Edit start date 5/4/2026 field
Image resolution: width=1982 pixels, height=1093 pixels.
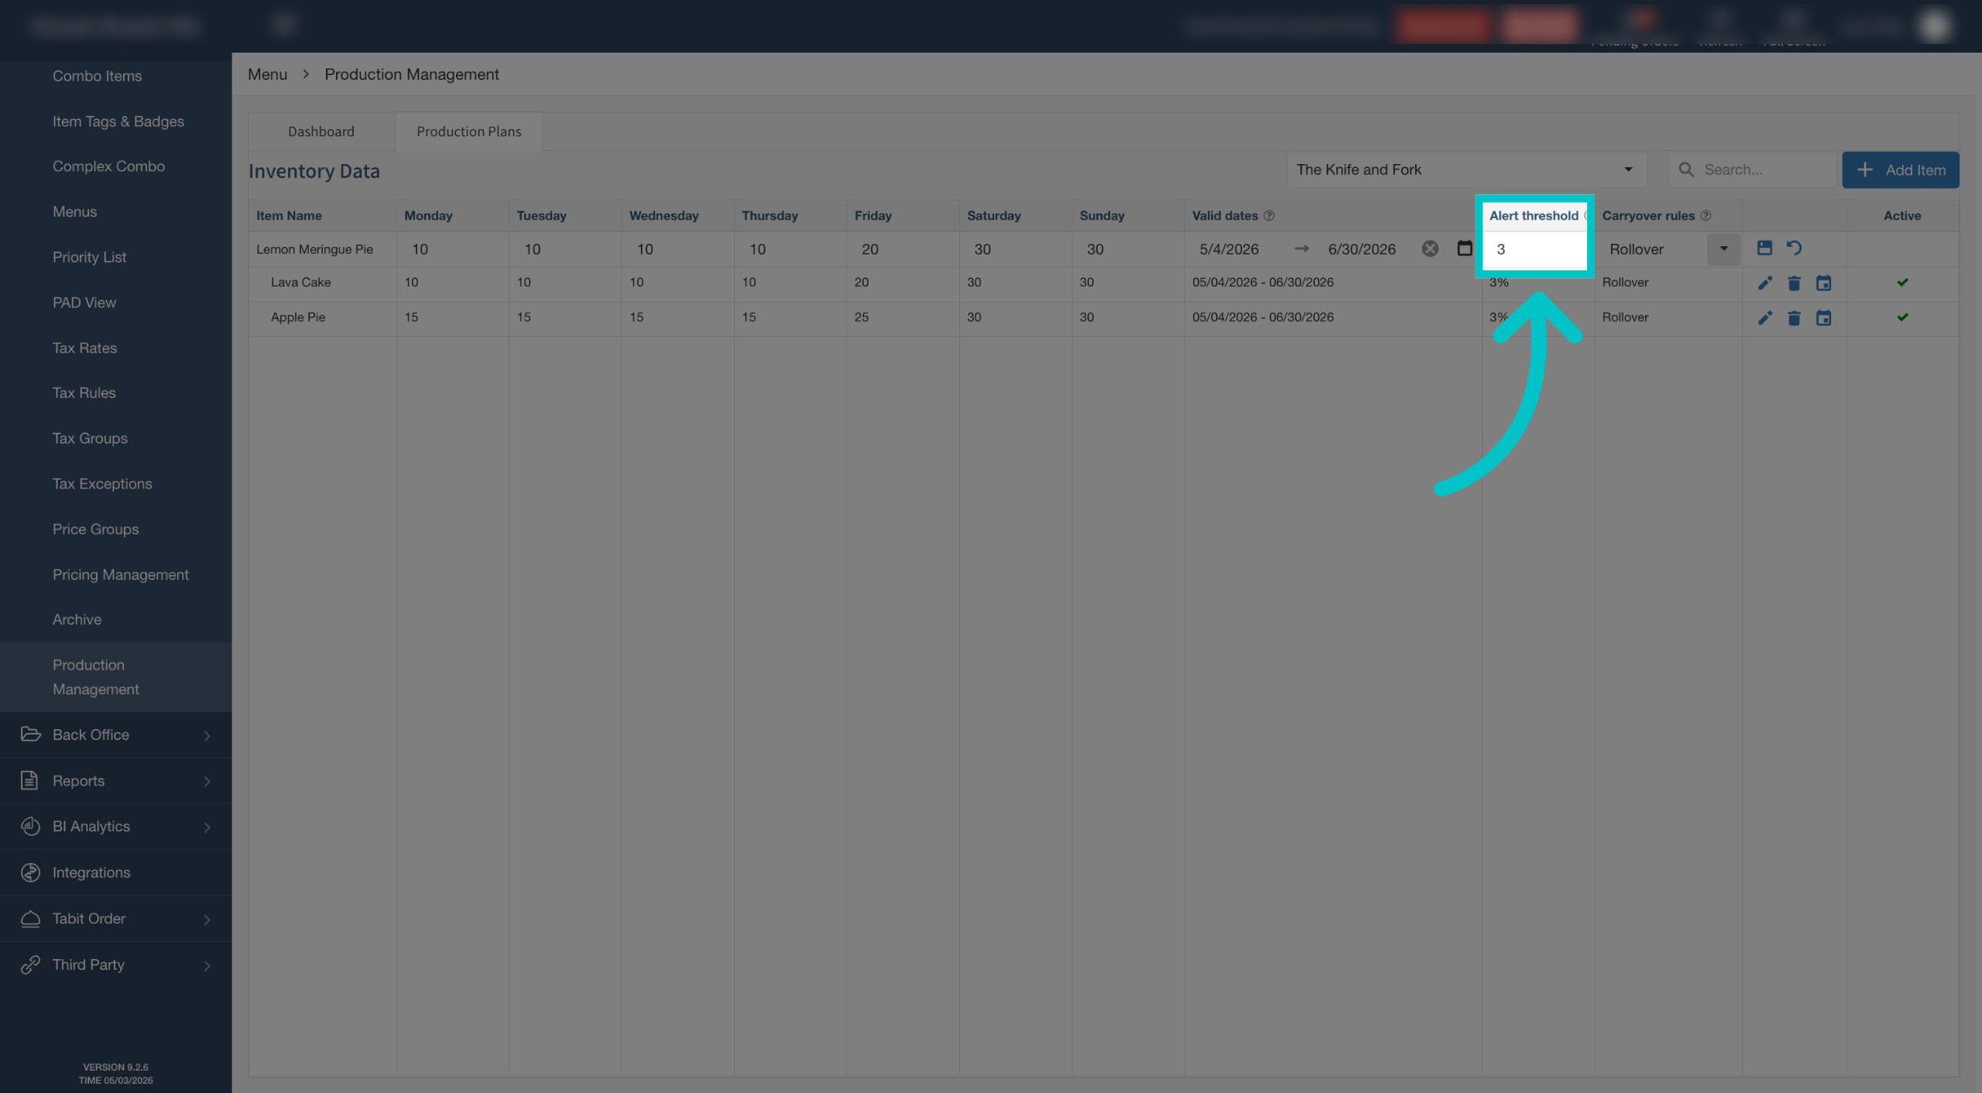[x=1229, y=249]
